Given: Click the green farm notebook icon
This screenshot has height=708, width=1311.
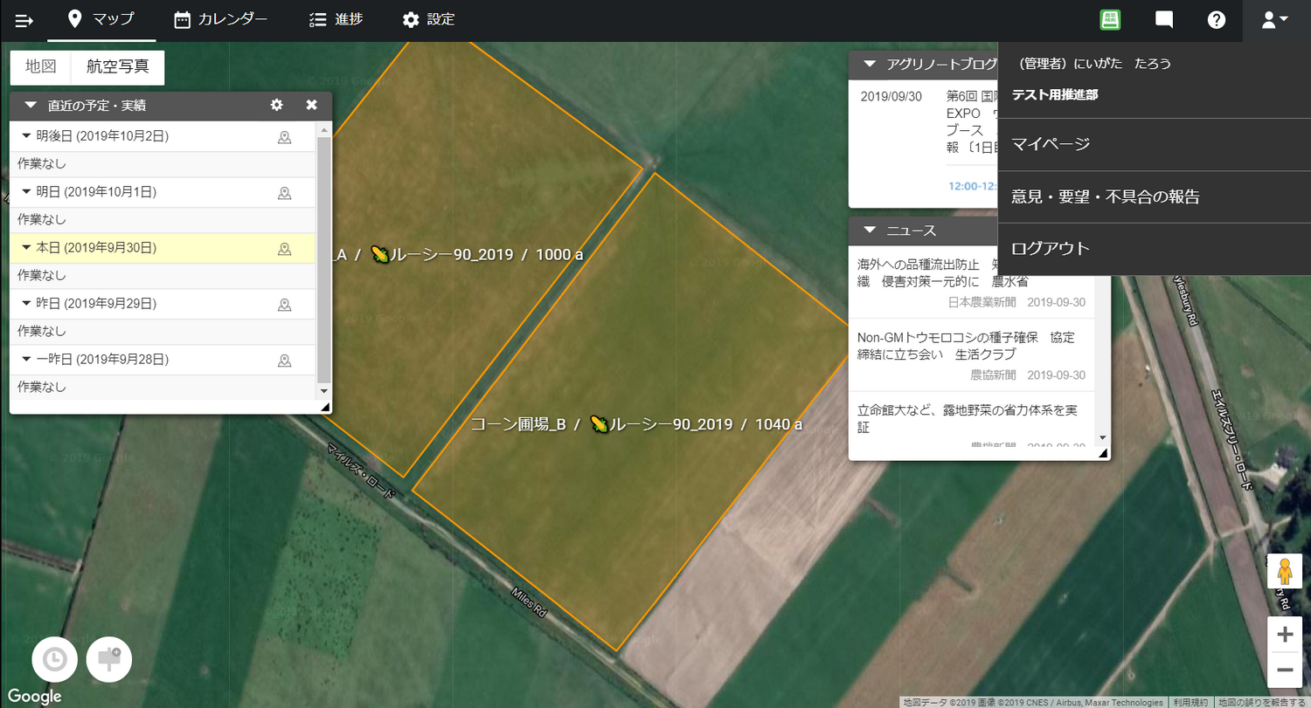Looking at the screenshot, I should (x=1110, y=20).
